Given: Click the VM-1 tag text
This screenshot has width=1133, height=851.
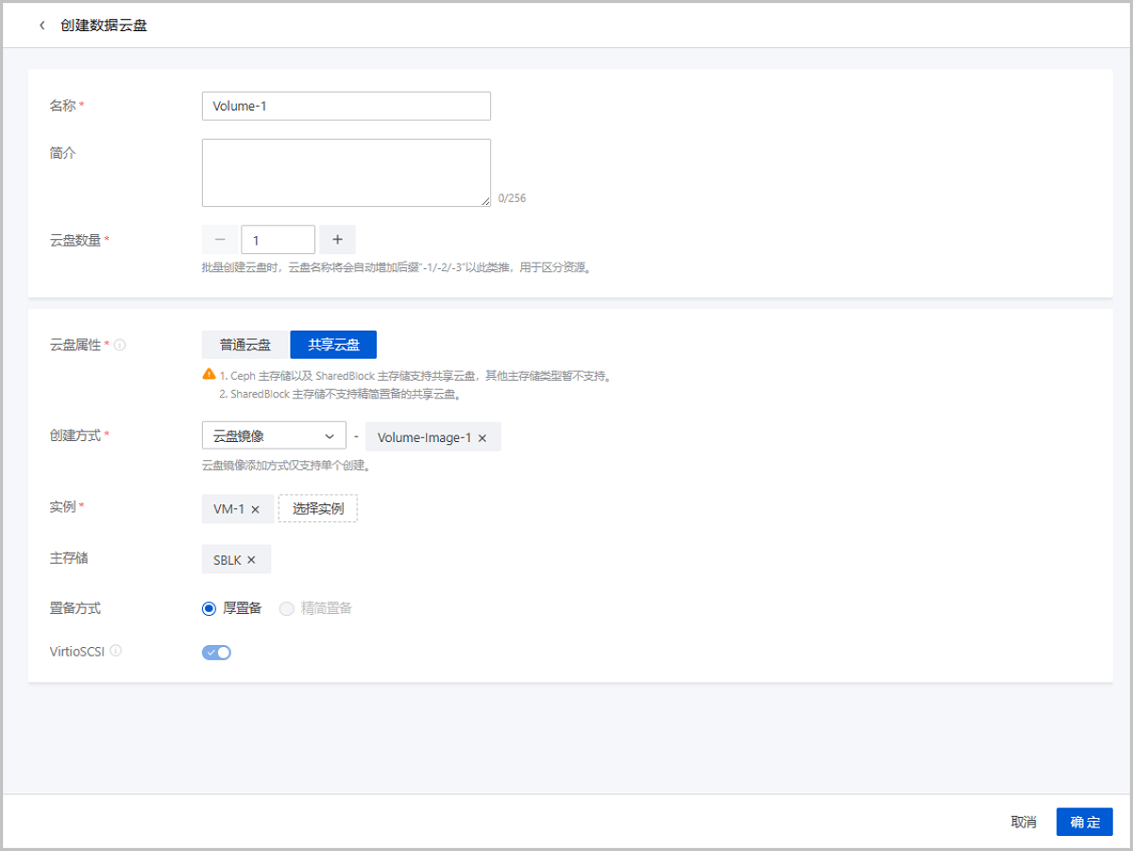Looking at the screenshot, I should [x=228, y=509].
